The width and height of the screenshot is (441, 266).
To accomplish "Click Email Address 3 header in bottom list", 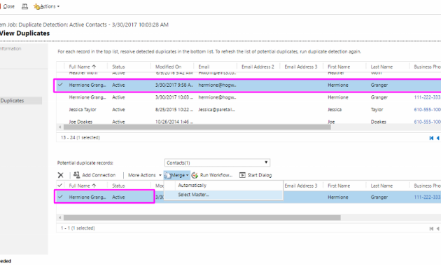I will pos(301,185).
